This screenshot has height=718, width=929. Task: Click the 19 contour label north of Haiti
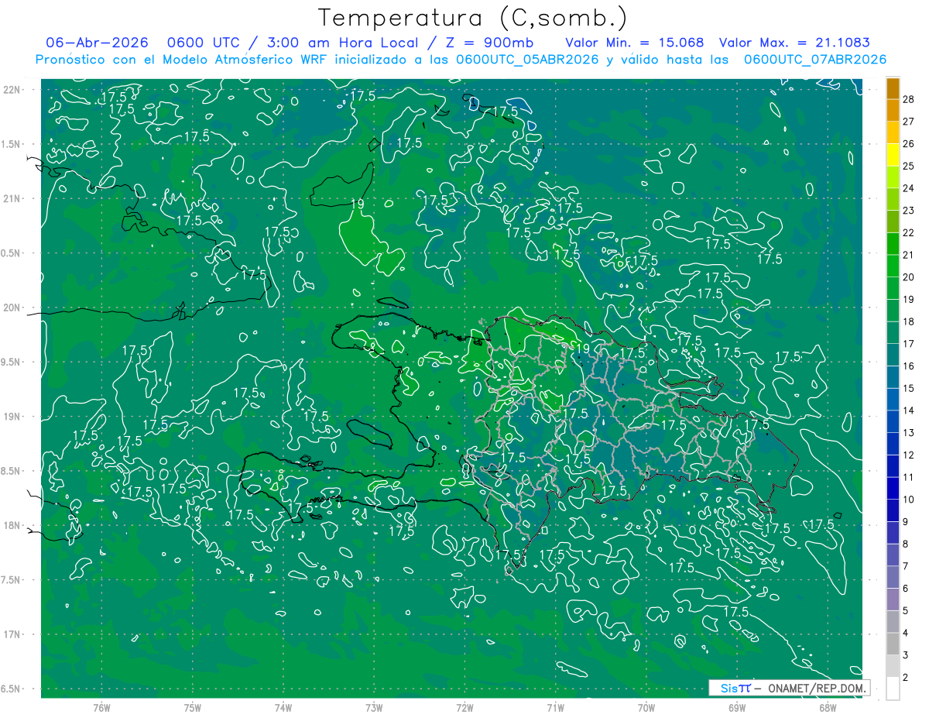pos(357,204)
